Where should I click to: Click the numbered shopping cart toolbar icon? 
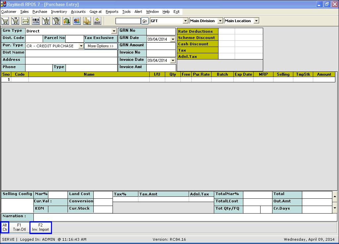point(15,21)
